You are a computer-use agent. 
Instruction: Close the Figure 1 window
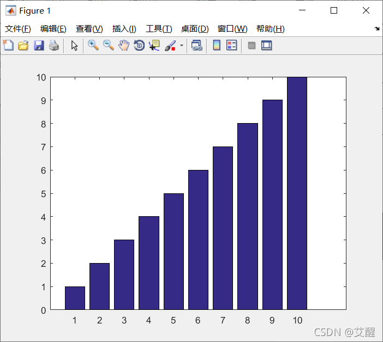pos(366,10)
